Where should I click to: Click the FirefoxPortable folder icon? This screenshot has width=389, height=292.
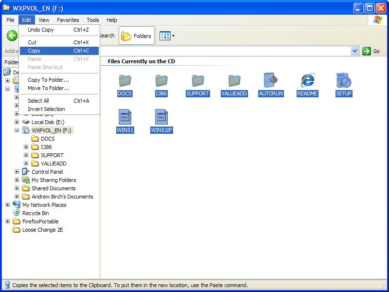click(17, 221)
